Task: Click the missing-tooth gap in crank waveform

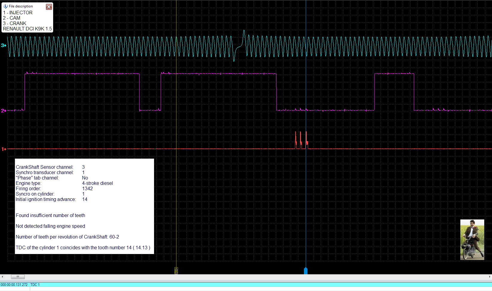Action: click(x=239, y=46)
